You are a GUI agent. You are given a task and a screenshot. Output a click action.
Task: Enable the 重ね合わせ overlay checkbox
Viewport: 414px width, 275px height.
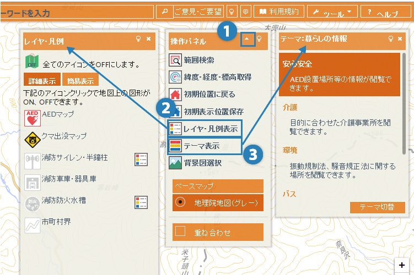click(180, 231)
